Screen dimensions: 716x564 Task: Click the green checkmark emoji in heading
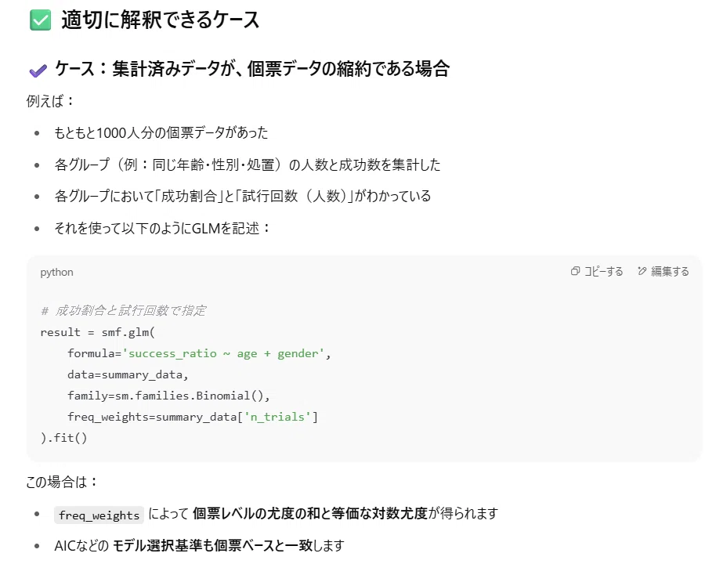[40, 20]
